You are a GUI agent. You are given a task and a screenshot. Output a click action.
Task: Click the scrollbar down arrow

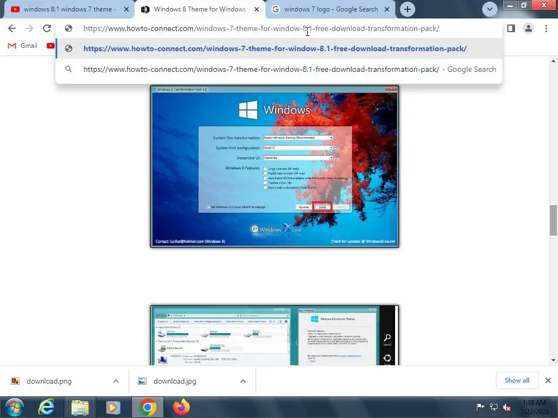tap(553, 360)
